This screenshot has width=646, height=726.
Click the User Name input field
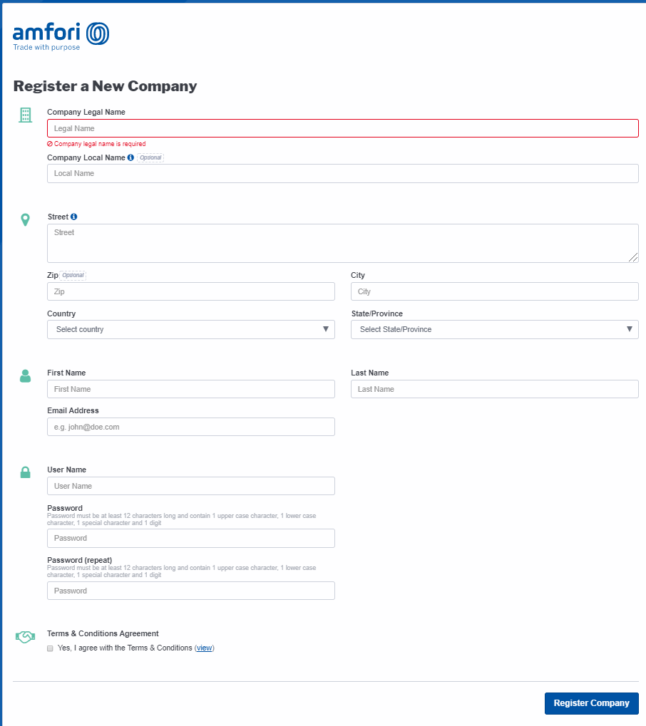[x=190, y=486]
